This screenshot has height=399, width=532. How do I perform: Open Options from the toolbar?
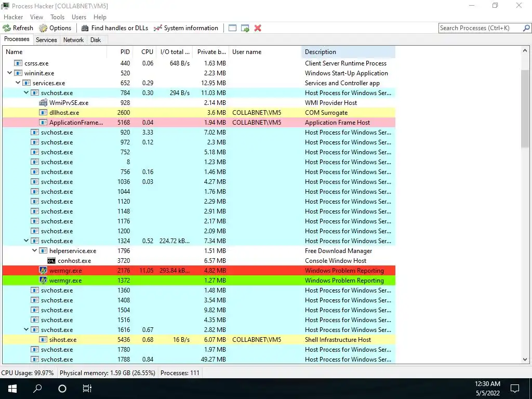coord(55,28)
